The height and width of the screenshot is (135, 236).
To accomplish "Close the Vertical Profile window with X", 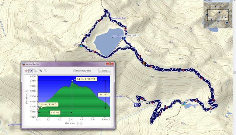I will (x=110, y=63).
